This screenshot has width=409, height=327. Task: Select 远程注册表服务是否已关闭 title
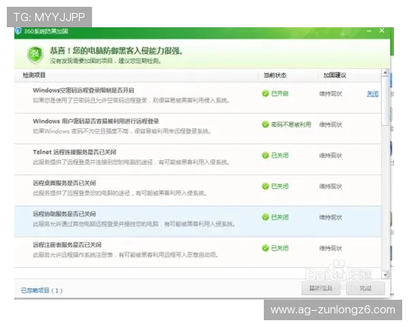pos(67,245)
